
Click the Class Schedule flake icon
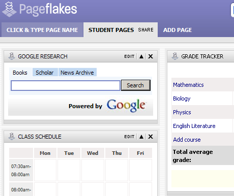point(12,137)
